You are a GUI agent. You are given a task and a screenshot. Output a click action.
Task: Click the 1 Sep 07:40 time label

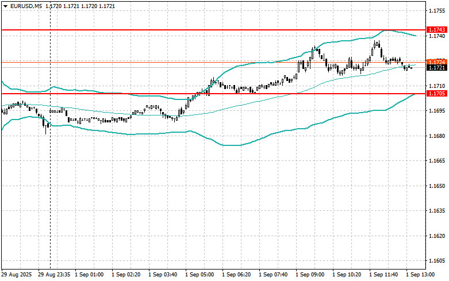[273, 275]
